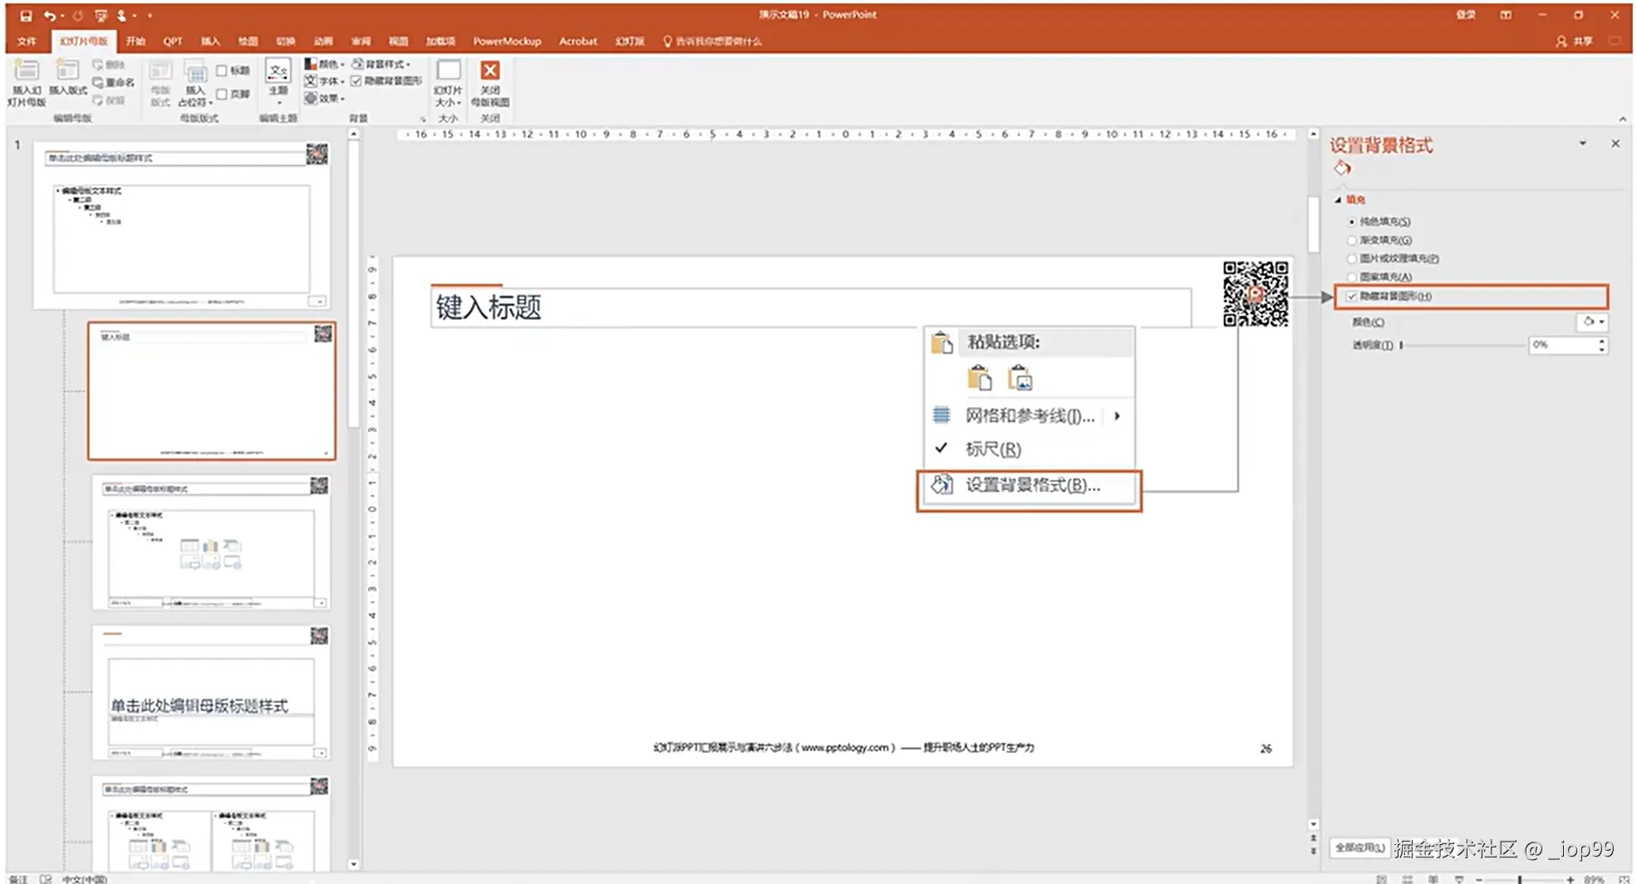
Task: Click the Apply to All button
Action: tap(1359, 847)
